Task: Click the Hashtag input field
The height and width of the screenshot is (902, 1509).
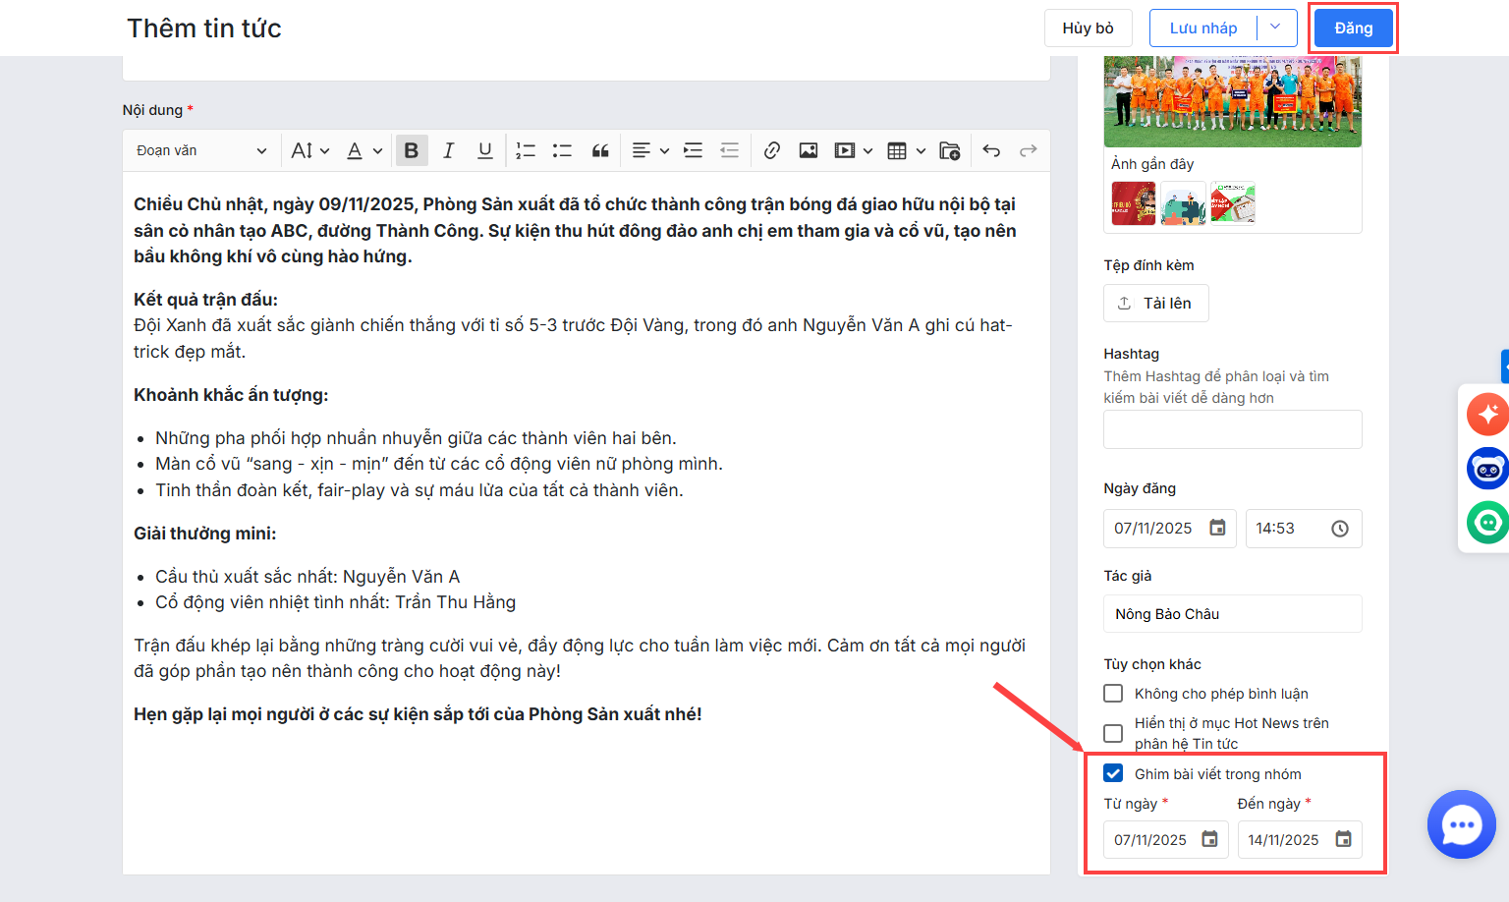Action: click(x=1232, y=429)
